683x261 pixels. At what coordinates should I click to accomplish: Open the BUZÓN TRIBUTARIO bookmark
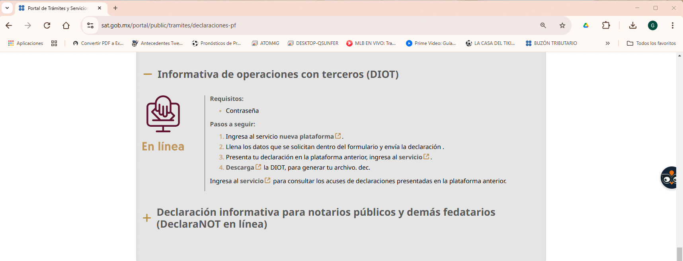point(551,43)
